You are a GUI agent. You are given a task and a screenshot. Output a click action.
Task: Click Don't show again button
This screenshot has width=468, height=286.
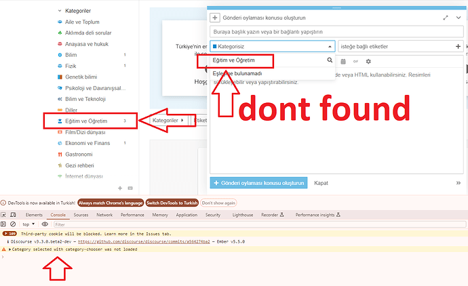tap(218, 203)
